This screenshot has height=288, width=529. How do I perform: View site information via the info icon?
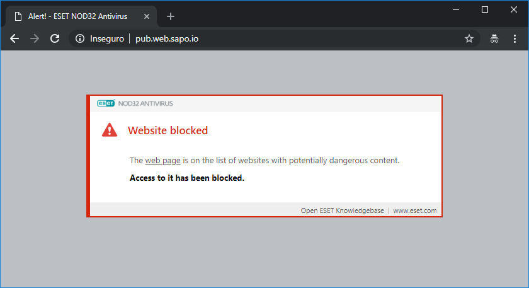coord(80,38)
